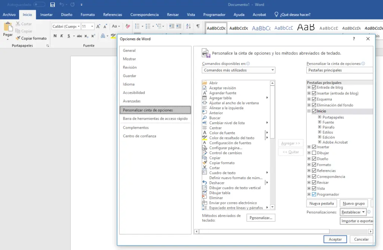Click the Save icon in the title bar
Screen dimensions: 383x250
point(52,4)
